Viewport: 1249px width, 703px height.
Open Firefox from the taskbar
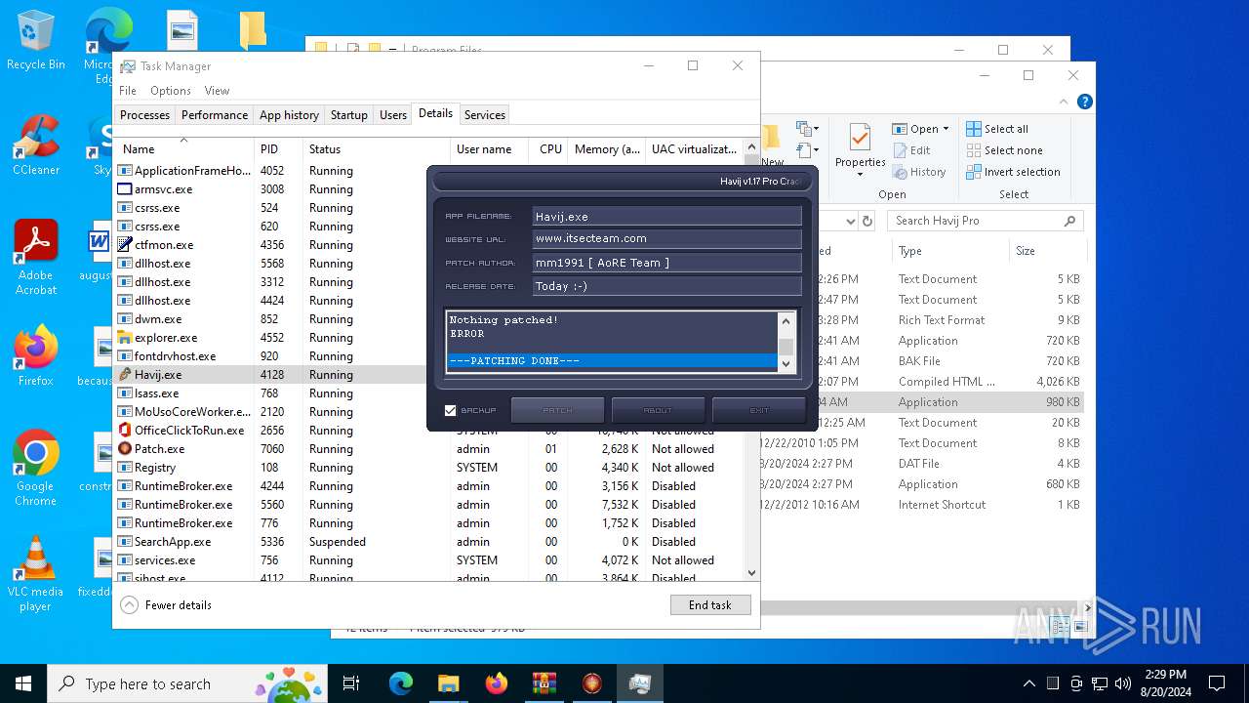pyautogui.click(x=496, y=683)
